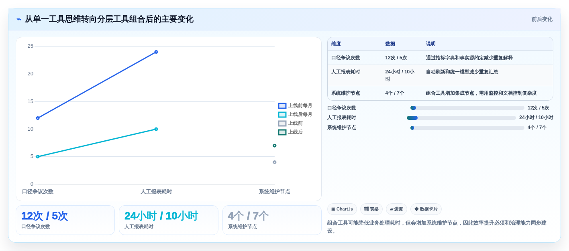The image size is (569, 251).
Task: Select the 4个 / 7个 stat card
Action: 272,220
